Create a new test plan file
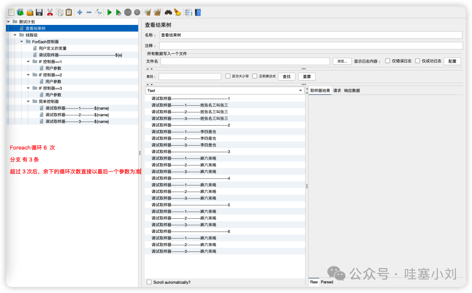The width and height of the screenshot is (472, 293). tap(11, 12)
